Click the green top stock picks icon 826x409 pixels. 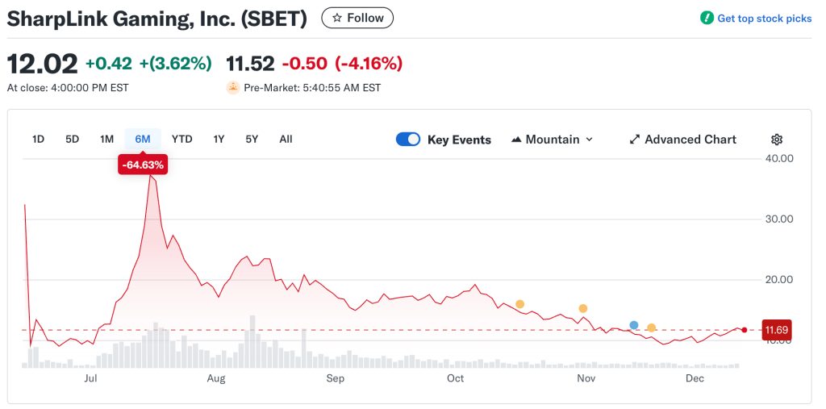707,18
